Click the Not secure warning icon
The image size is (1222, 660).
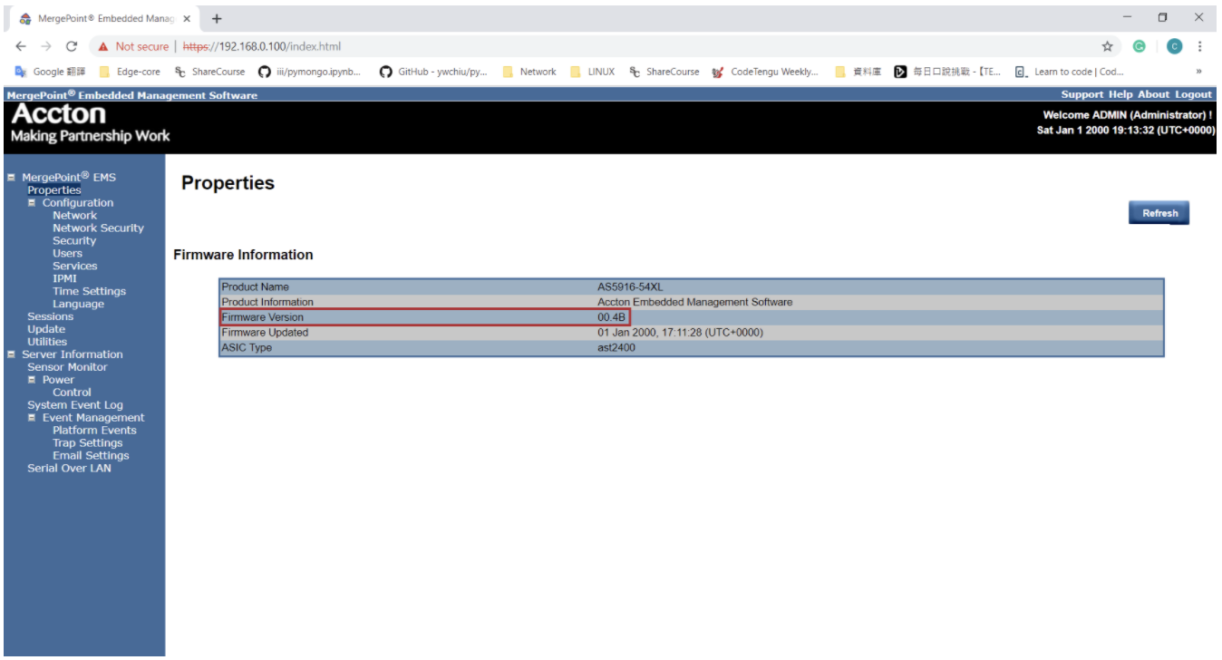click(x=103, y=46)
